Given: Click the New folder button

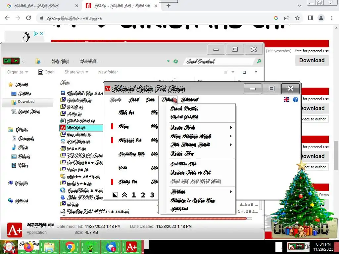Looking at the screenshot, I should click(108, 72).
